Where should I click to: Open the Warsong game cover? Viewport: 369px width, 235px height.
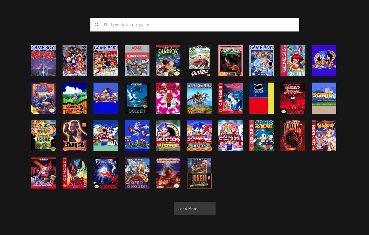[x=199, y=98]
